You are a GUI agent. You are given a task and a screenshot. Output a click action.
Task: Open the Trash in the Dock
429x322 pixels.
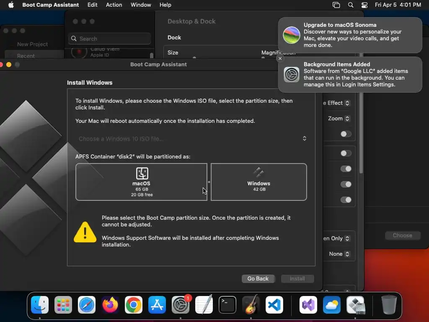389,305
